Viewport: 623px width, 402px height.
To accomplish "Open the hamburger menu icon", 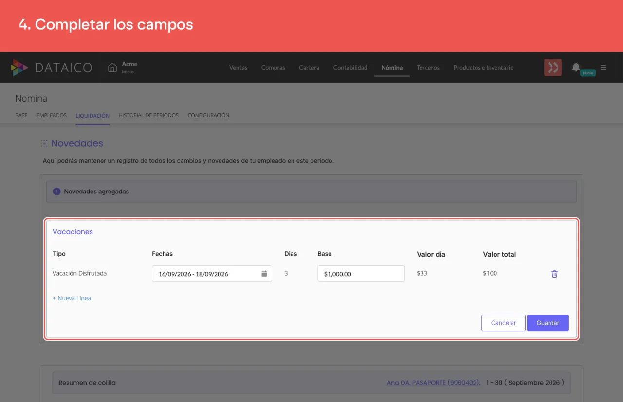I will click(604, 68).
